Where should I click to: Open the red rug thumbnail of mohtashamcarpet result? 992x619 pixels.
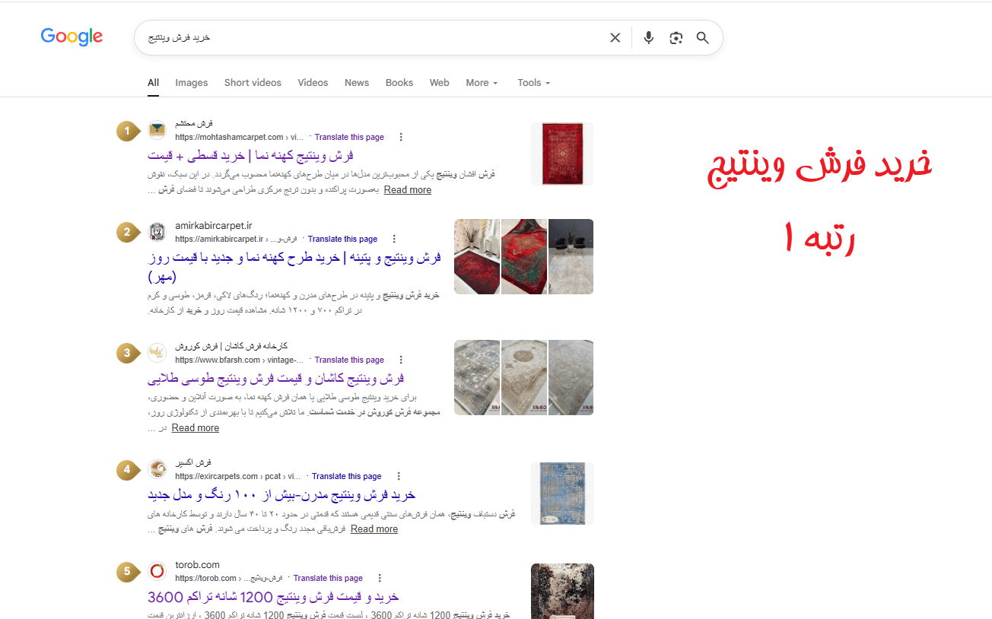[562, 154]
